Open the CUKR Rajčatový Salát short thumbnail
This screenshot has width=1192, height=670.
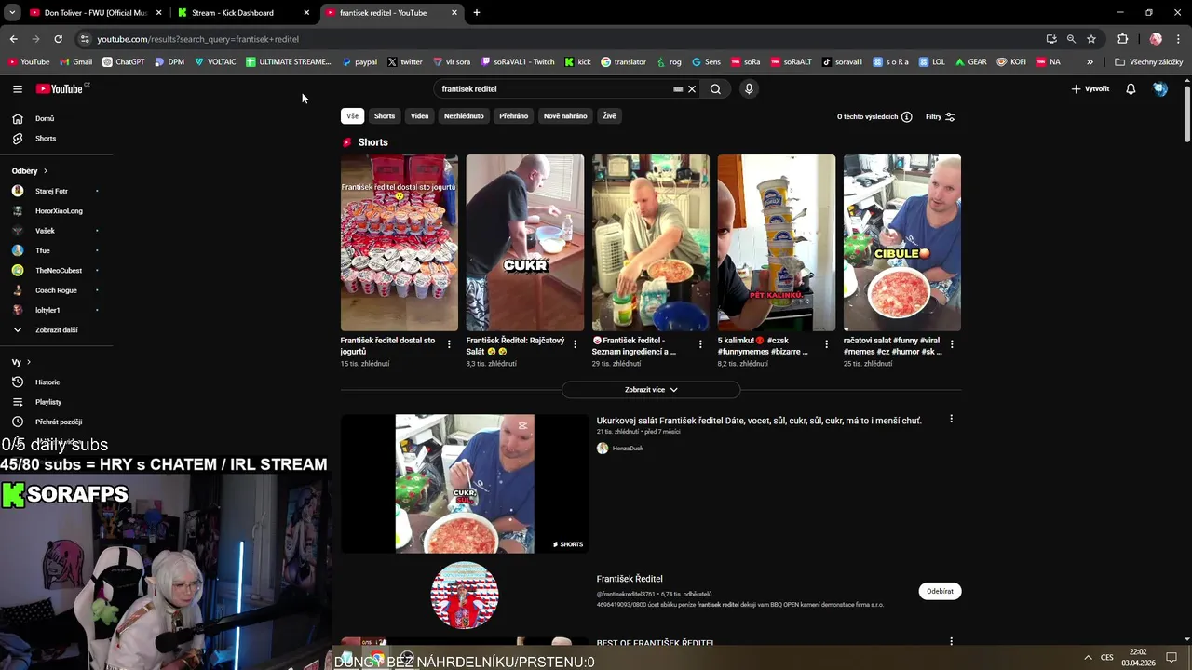pyautogui.click(x=524, y=243)
